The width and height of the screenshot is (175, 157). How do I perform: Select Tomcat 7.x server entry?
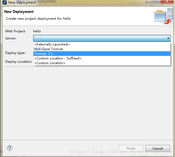(x=102, y=54)
